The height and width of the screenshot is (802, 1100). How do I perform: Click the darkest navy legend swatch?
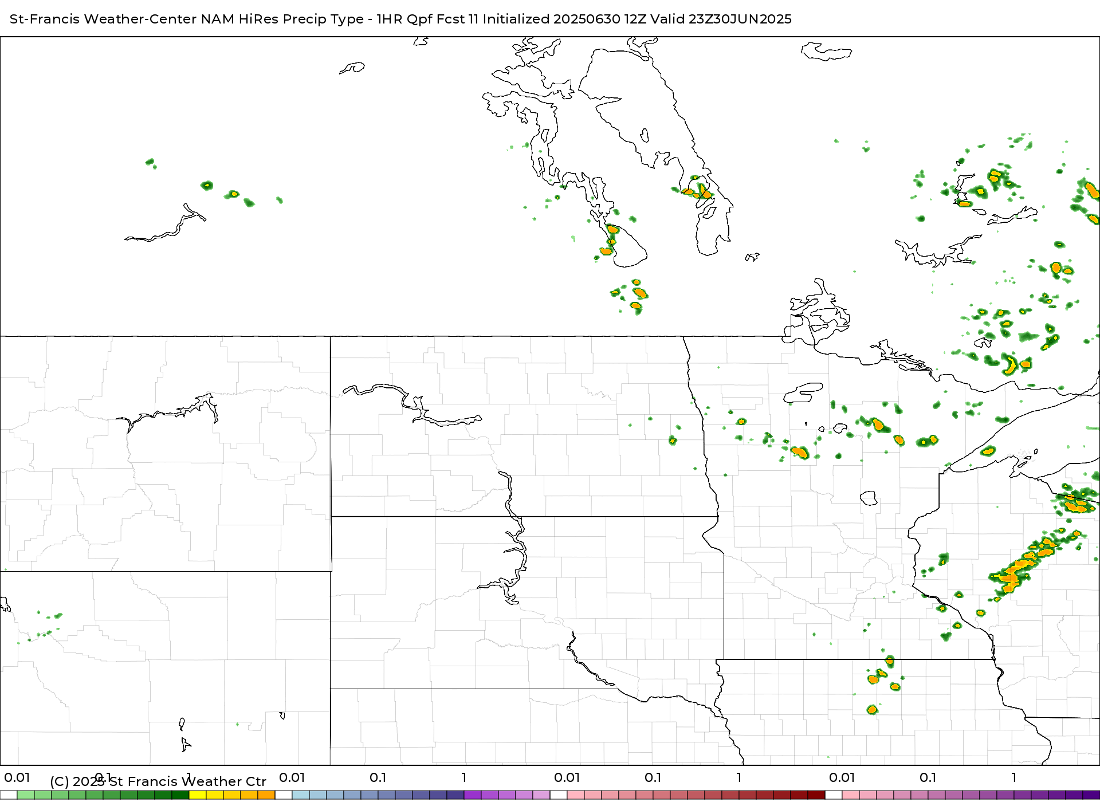(x=455, y=795)
